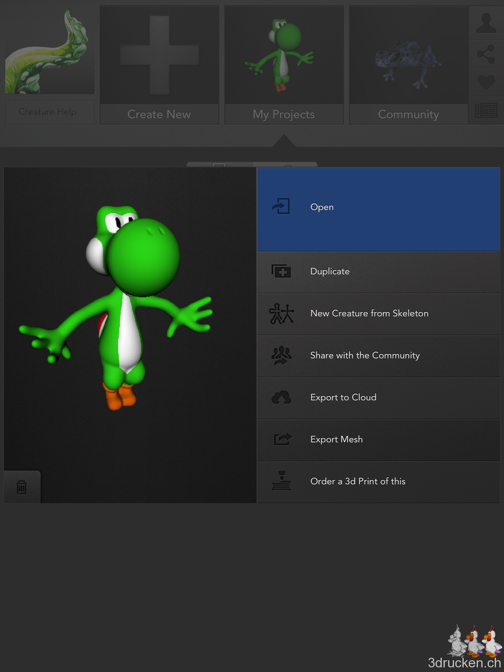Viewport: 504px width, 672px height.
Task: Select the Export to Cloud icon
Action: pyautogui.click(x=281, y=397)
